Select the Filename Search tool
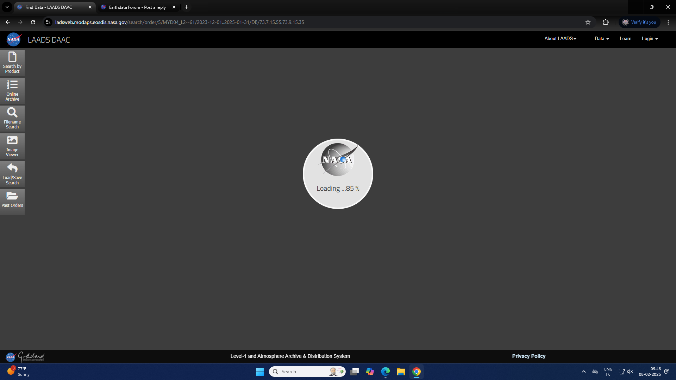 tap(12, 118)
